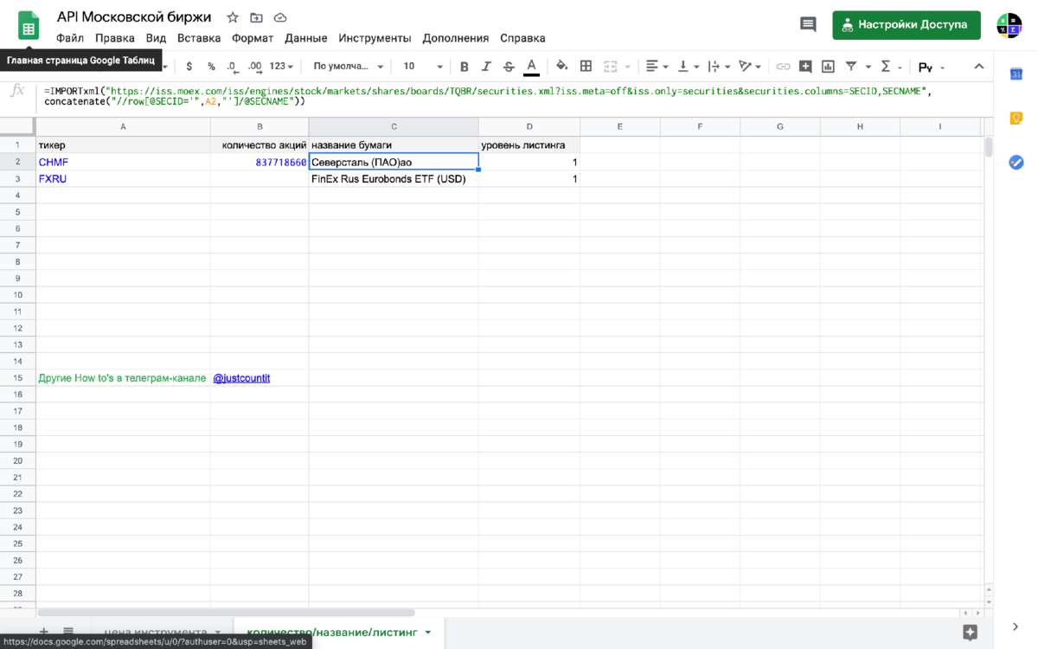Open the comment history icon
The height and width of the screenshot is (649, 1038).
pos(808,25)
